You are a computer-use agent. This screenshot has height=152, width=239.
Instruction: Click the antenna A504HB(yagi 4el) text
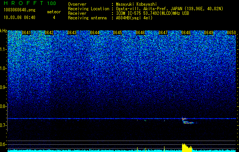[x=134, y=18]
